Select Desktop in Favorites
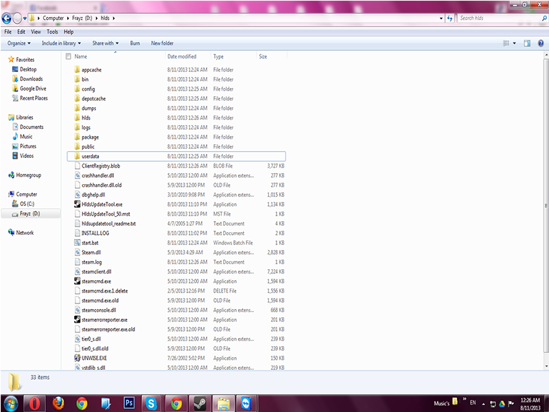This screenshot has height=412, width=549. pyautogui.click(x=28, y=69)
